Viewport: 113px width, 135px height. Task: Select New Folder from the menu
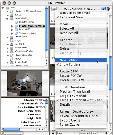coord(81,60)
